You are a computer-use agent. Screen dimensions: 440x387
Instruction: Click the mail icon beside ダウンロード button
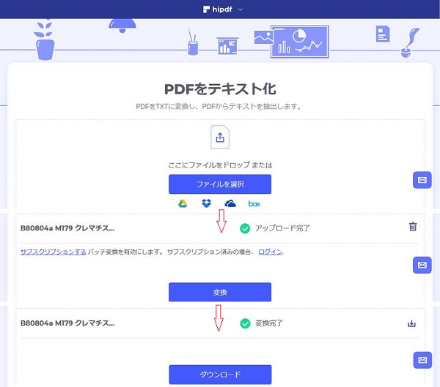pos(422,360)
